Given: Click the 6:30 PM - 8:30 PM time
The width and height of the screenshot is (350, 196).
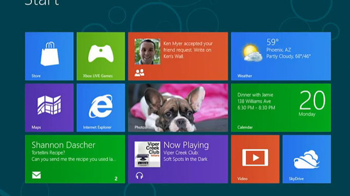Looking at the screenshot, I should tap(256, 108).
